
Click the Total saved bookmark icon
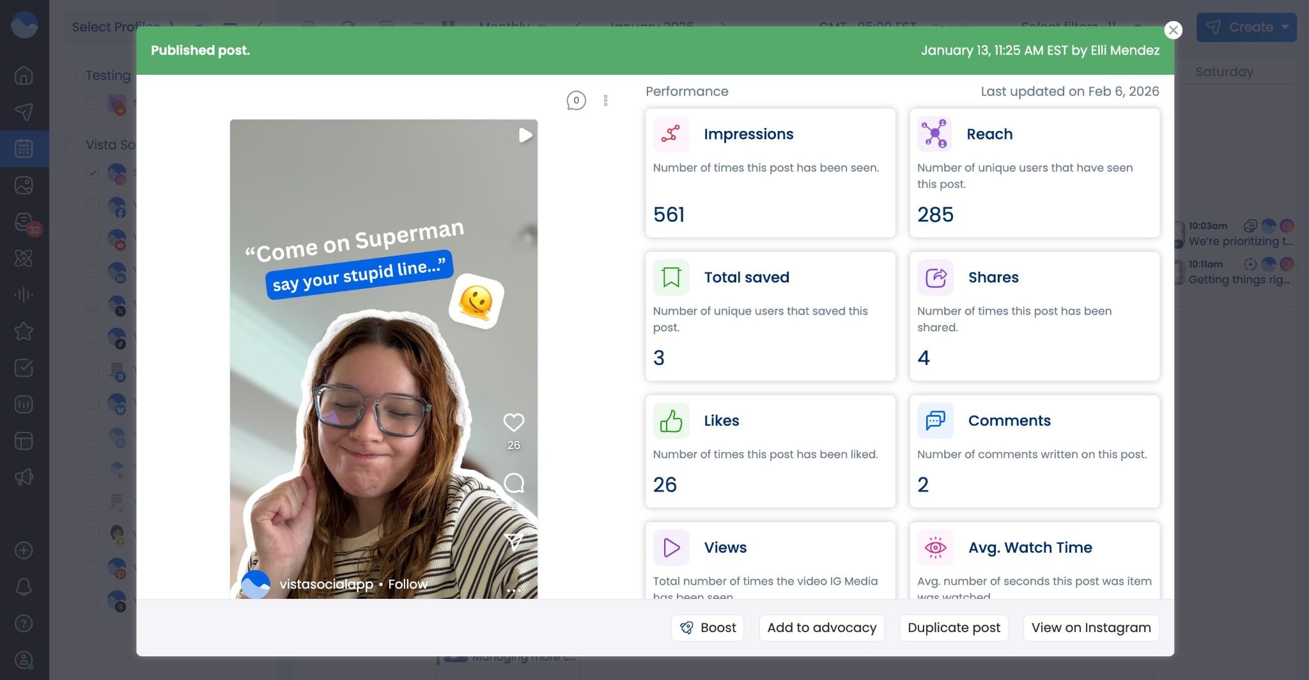tap(670, 277)
